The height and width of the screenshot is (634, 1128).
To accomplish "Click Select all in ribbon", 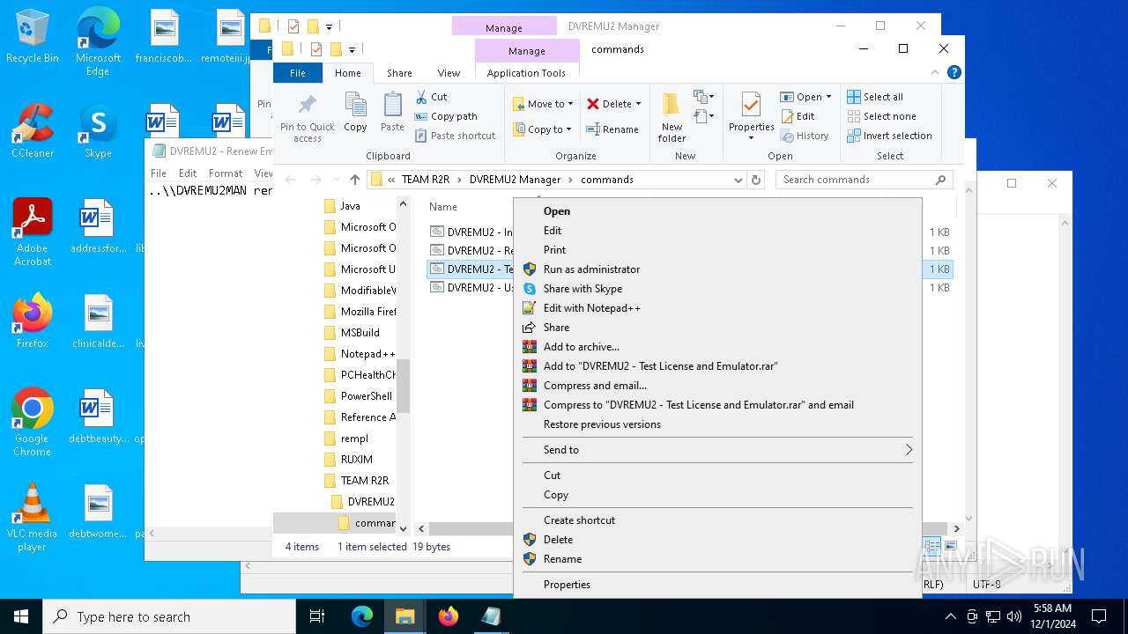I will click(x=875, y=97).
